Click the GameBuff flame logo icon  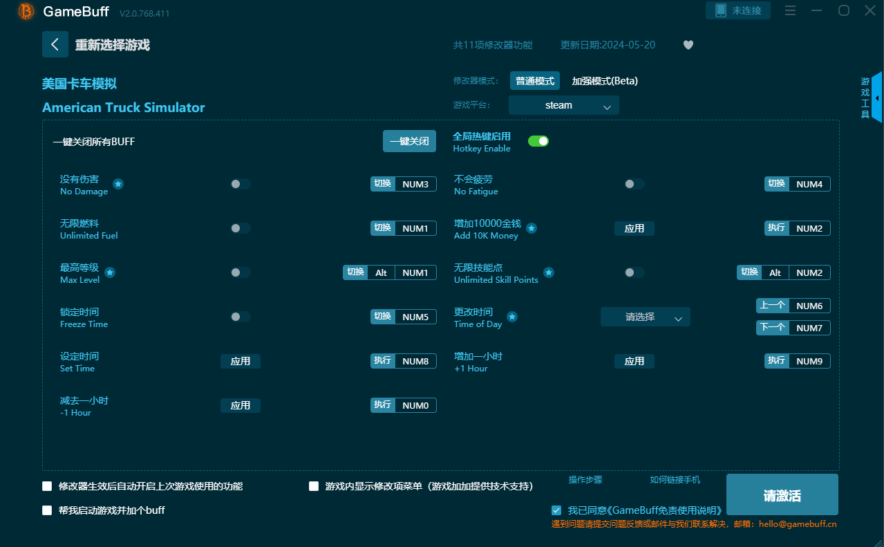[x=26, y=11]
